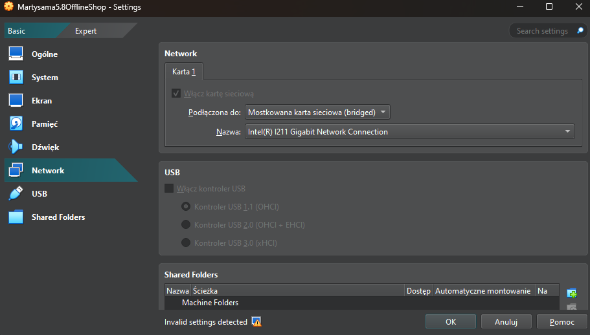Toggle the Włącz kartę sieciową checkbox
Viewport: 590px width, 335px height.
(x=176, y=94)
